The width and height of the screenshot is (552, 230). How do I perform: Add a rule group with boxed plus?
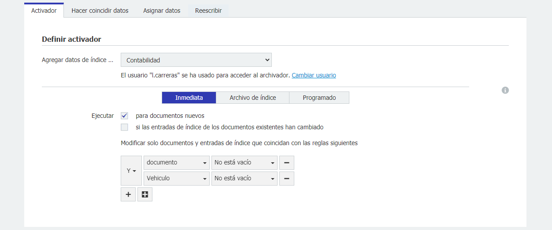(x=145, y=194)
